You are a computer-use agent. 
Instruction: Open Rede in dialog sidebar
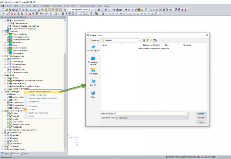pyautogui.click(x=93, y=94)
